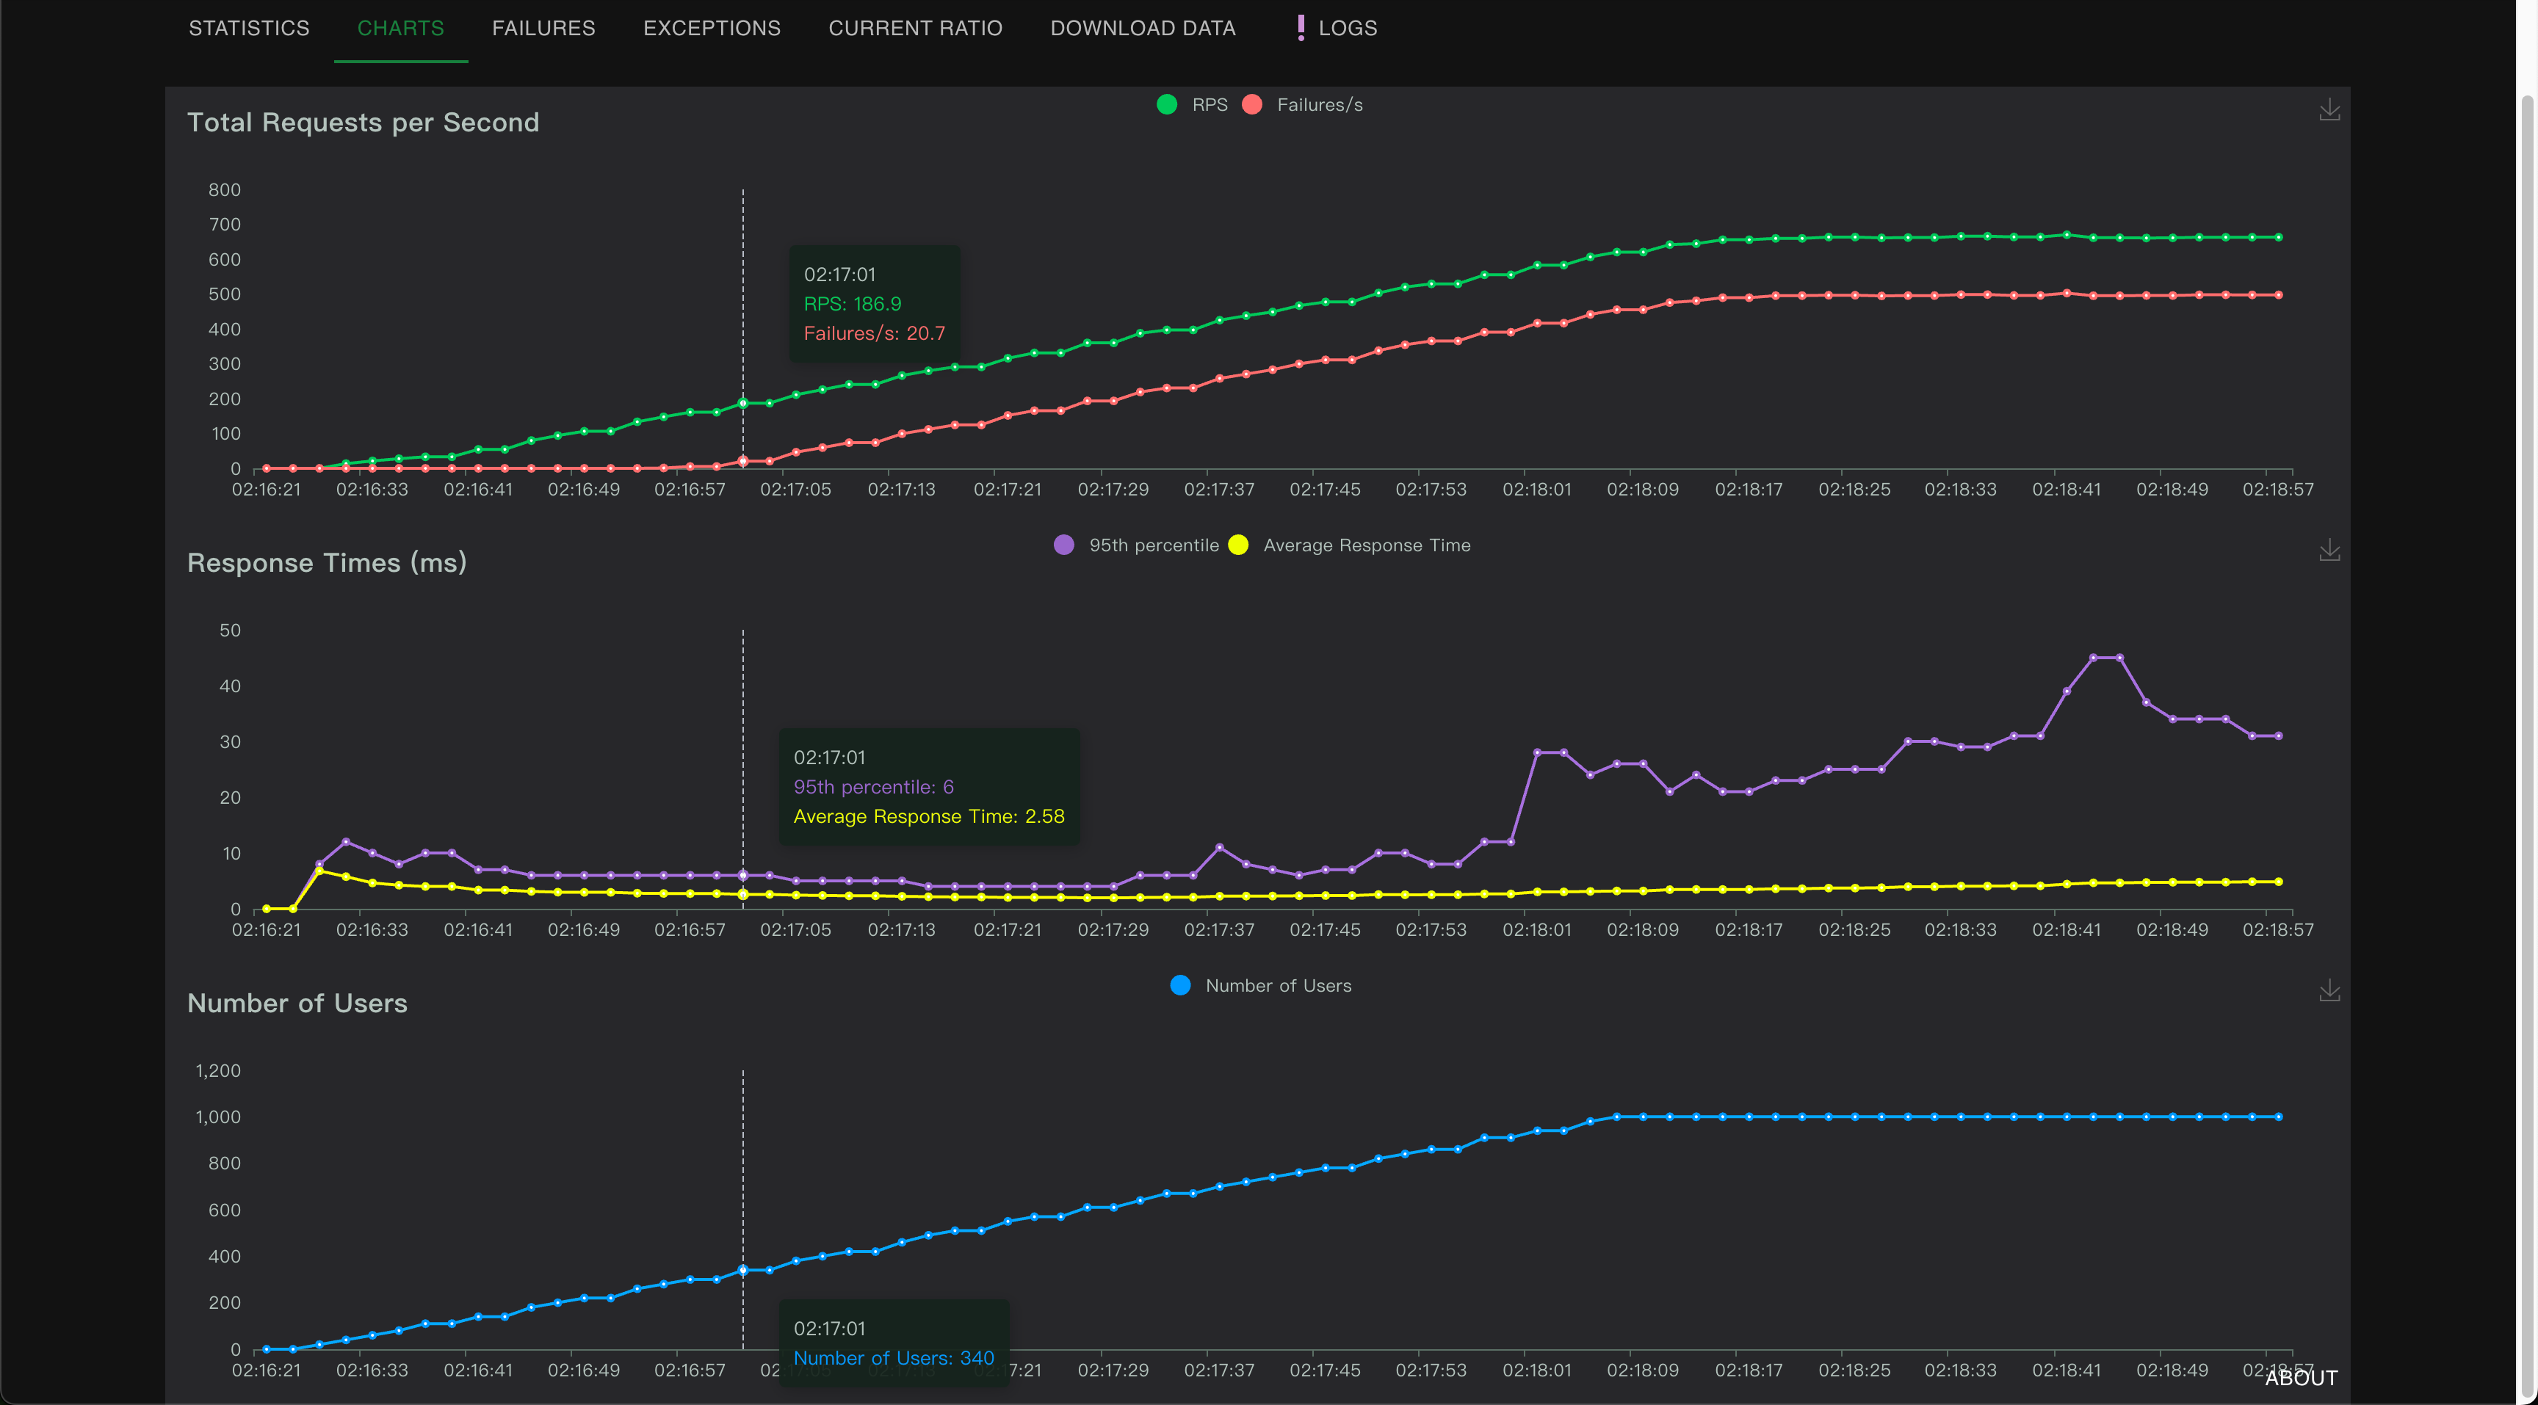
Task: Click the 'Number of Users: 340' tooltip text
Action: [894, 1358]
